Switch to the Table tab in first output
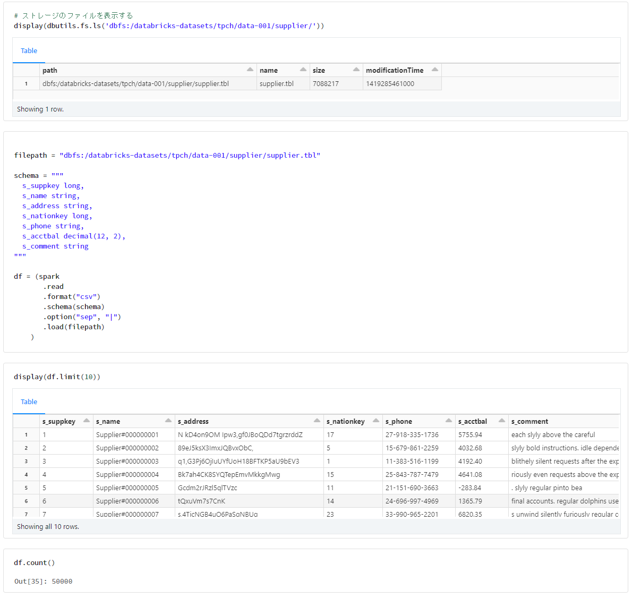 (29, 50)
